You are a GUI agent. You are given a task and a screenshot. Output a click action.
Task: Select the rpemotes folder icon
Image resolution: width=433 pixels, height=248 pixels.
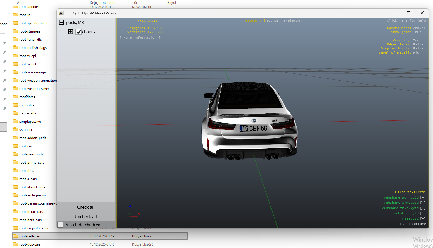(16, 105)
